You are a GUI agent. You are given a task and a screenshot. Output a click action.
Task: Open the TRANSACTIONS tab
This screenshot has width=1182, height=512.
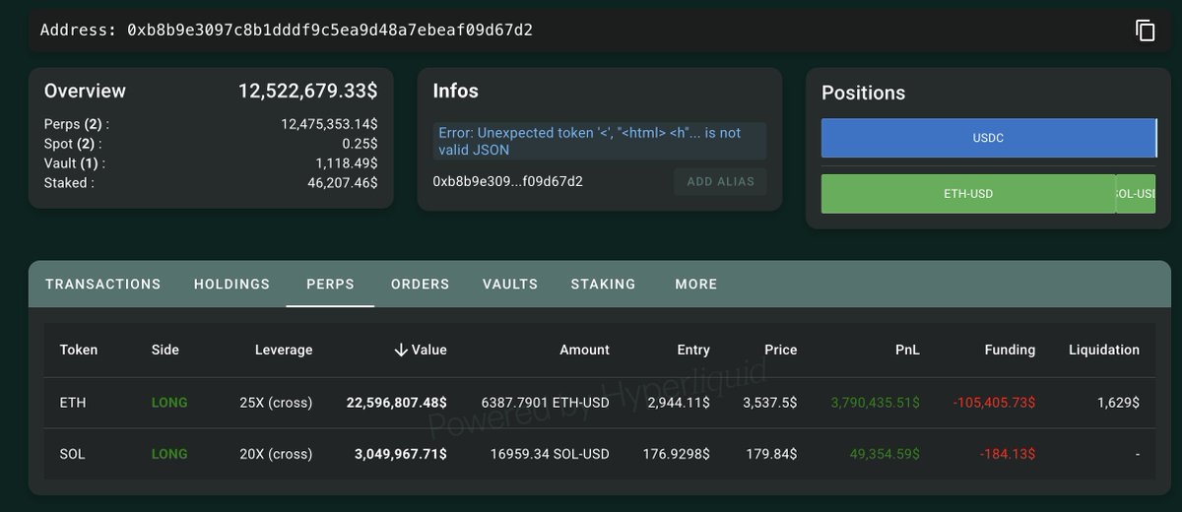[x=103, y=284]
